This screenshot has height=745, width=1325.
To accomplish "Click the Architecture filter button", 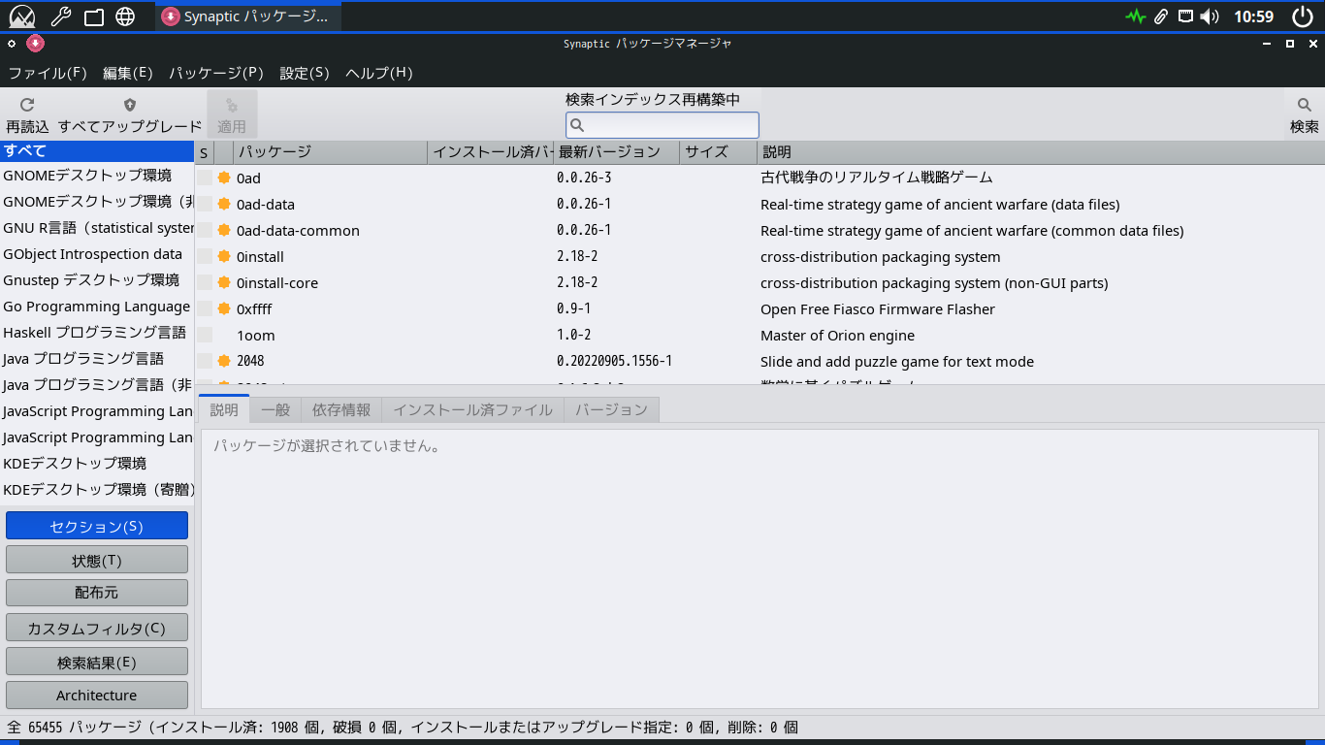I will click(x=97, y=695).
